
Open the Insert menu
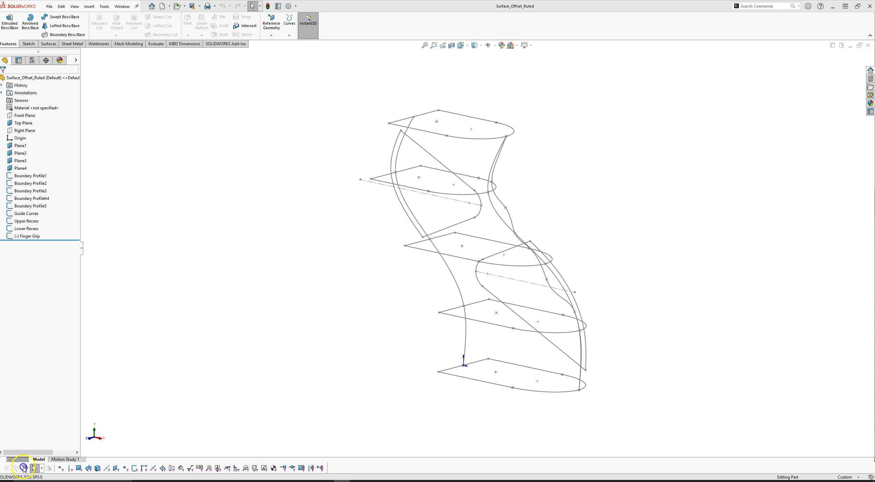[89, 6]
